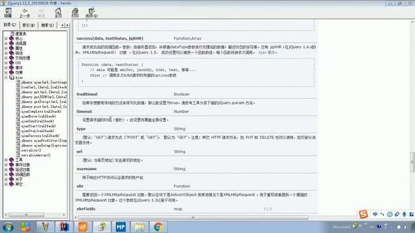Select the 其它 book icon
Screen dimensions: 415x233
[12, 184]
